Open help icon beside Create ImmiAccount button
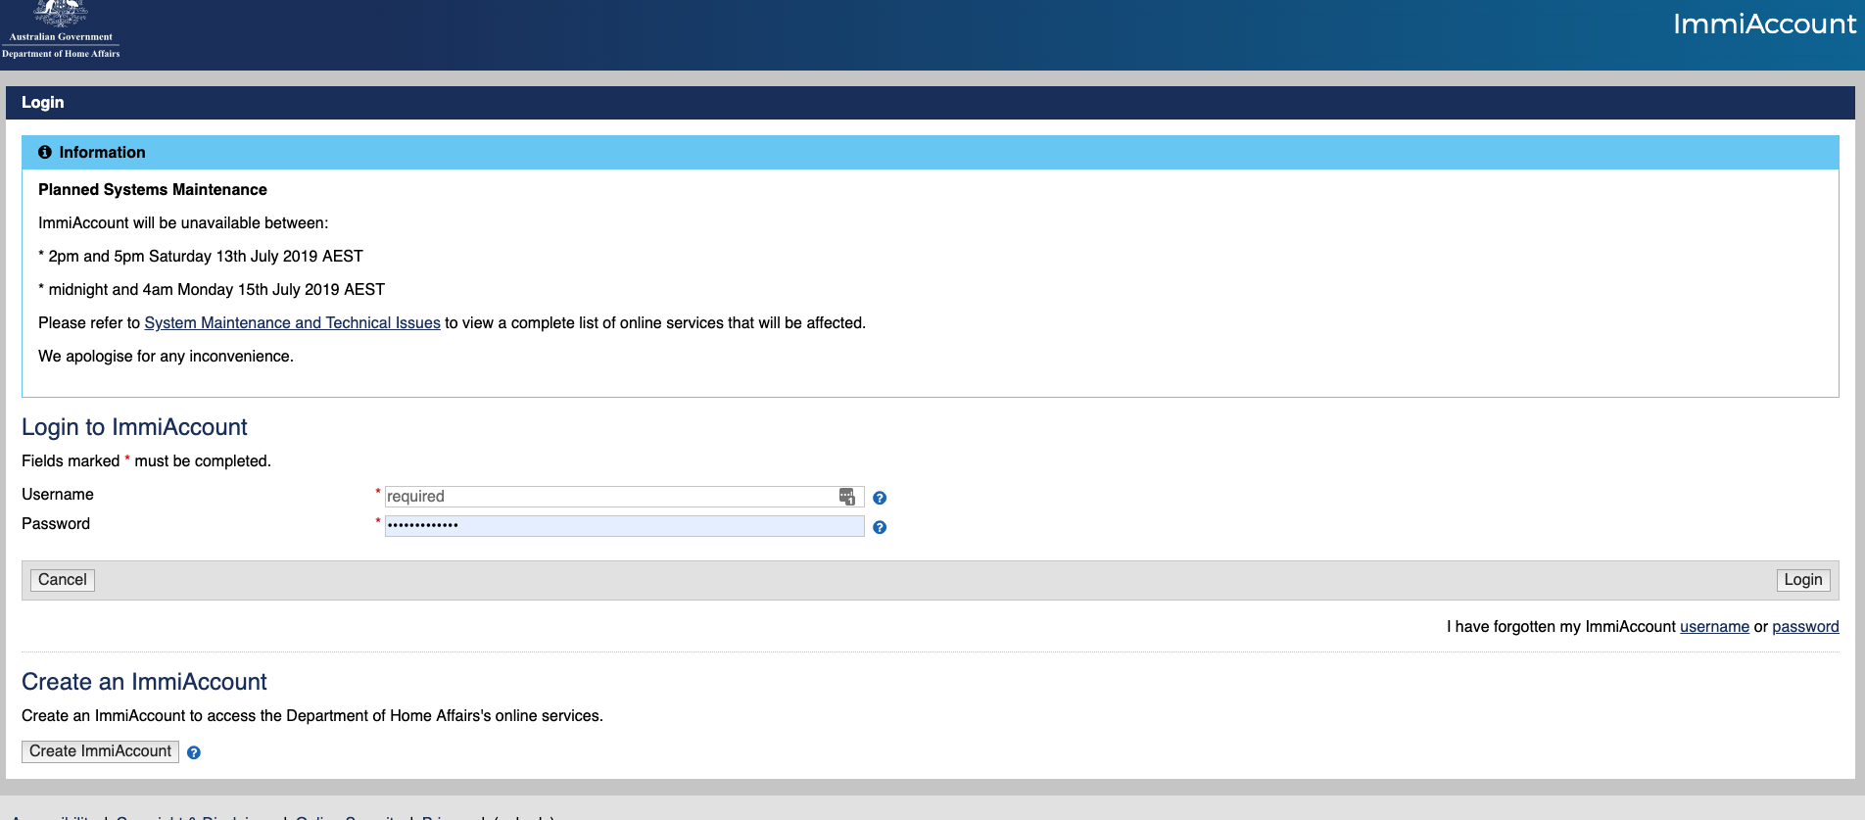Screen dimensions: 1865x820 point(194,752)
